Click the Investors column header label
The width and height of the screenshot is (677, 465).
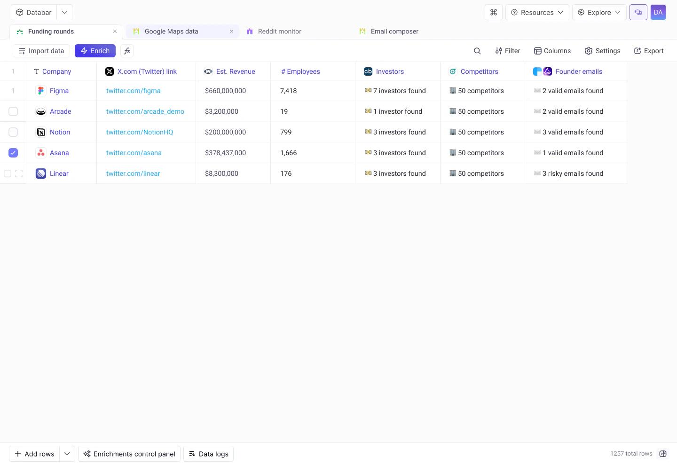tap(390, 71)
